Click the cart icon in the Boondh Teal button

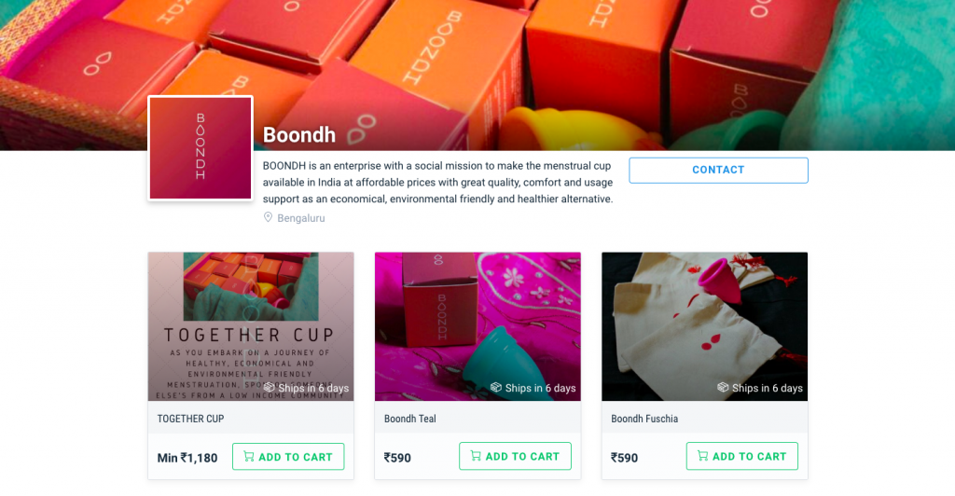click(x=476, y=456)
